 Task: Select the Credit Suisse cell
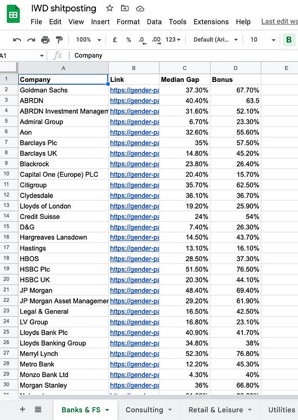63,216
